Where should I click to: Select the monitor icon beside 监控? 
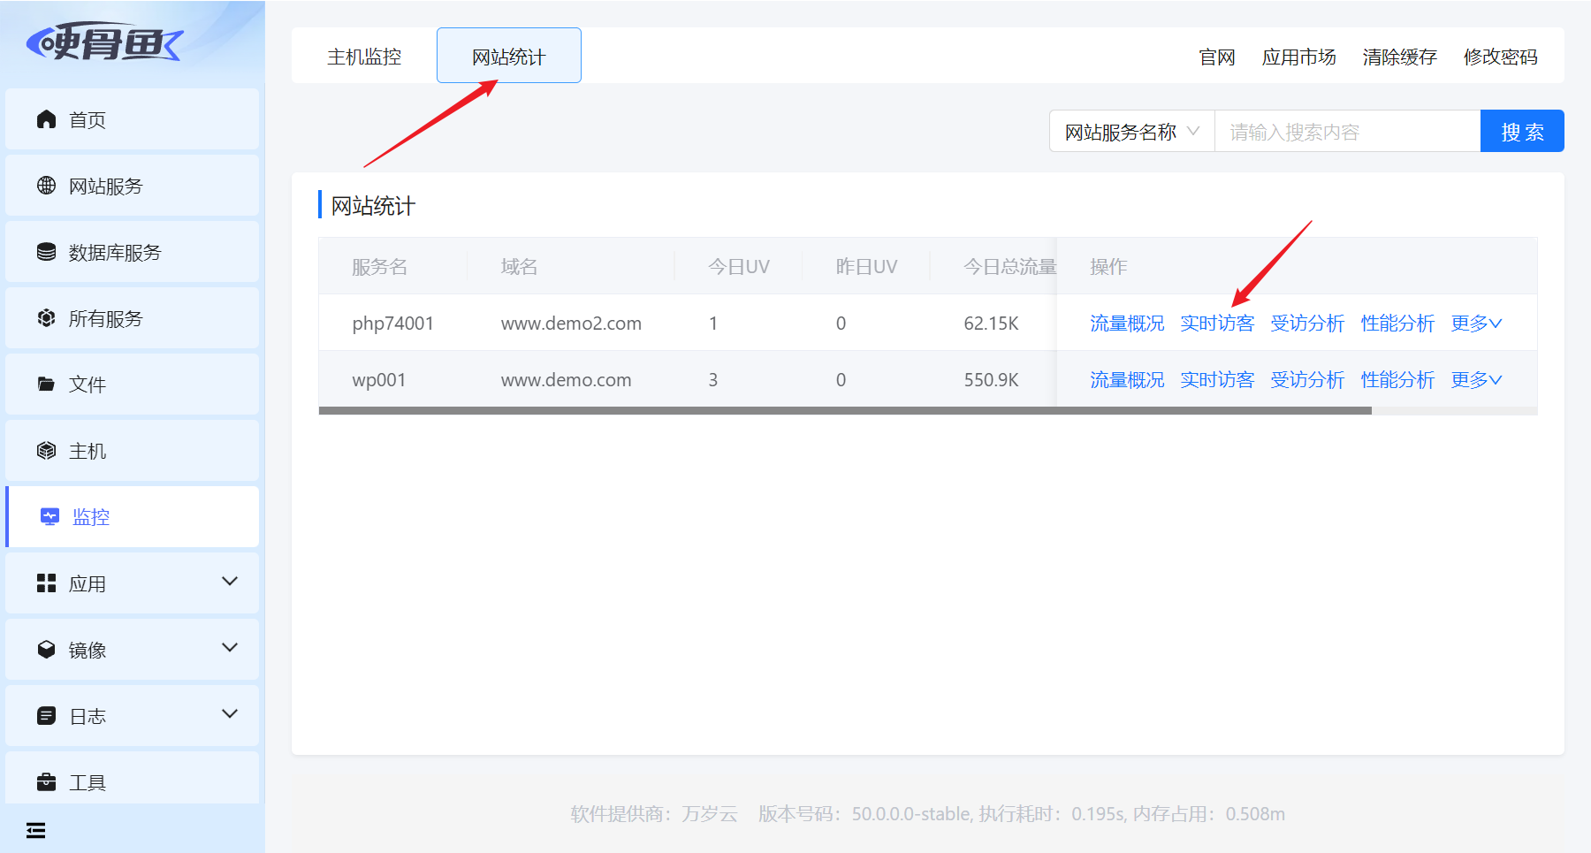point(50,516)
